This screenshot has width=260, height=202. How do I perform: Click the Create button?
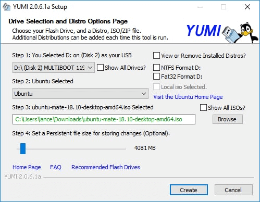pyautogui.click(x=189, y=190)
